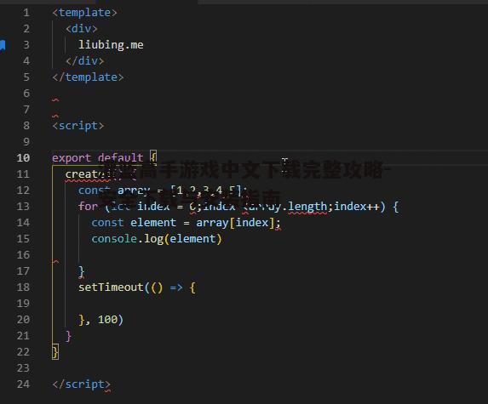Image resolution: width=488 pixels, height=404 pixels.
Task: Click the opening script tag on line 8
Action: (78, 126)
